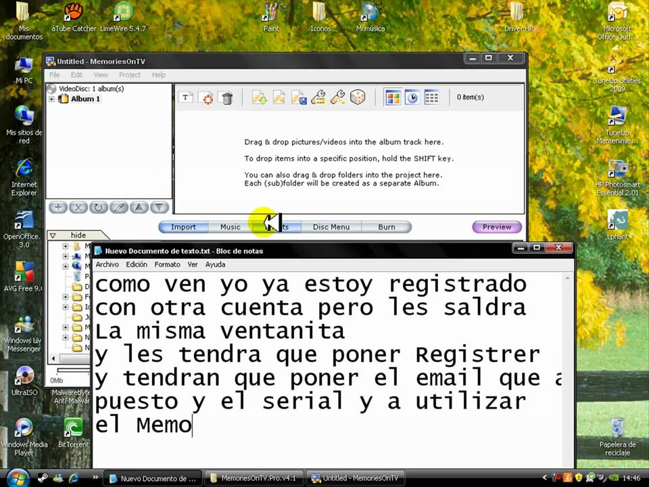Select TuneUp Utilities 2009 desktop icon
Viewport: 649px width, 487px height.
(617, 74)
